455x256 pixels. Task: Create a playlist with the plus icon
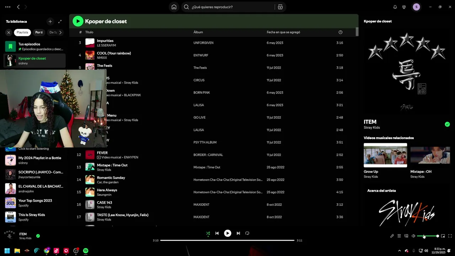pos(50,21)
